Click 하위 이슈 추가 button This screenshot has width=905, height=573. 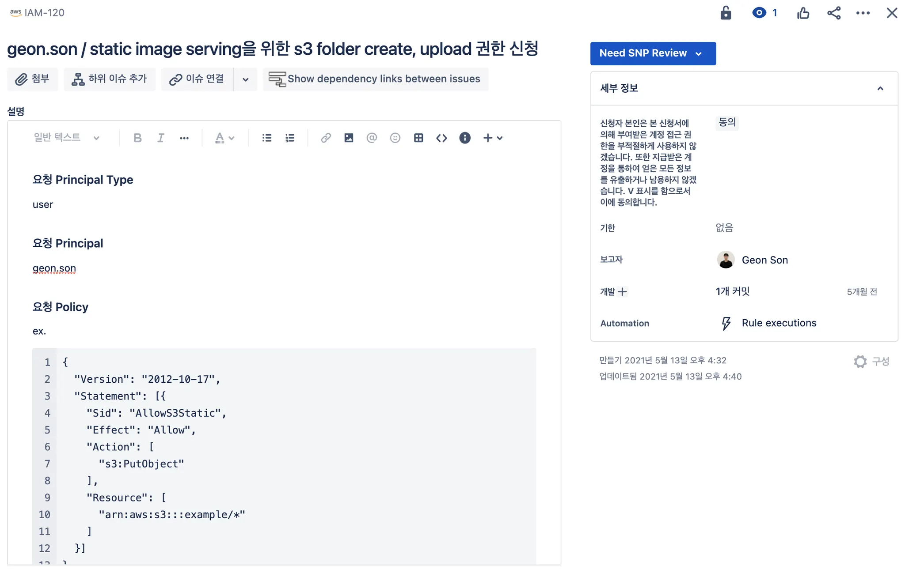[109, 79]
